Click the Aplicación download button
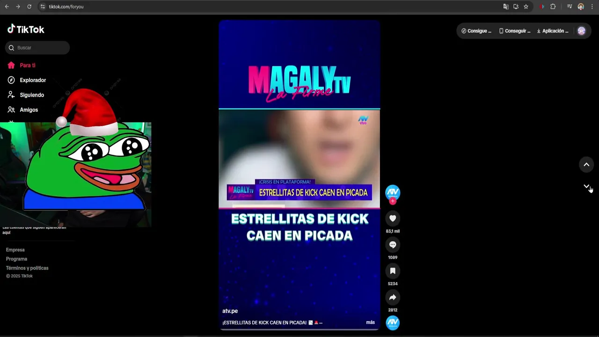This screenshot has height=337, width=599. click(553, 31)
